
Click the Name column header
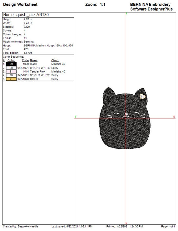[33, 60]
